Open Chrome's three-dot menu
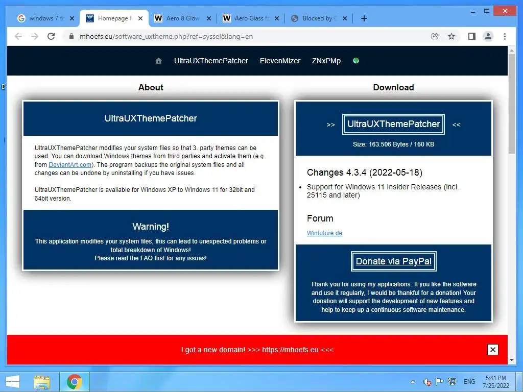 tap(505, 36)
